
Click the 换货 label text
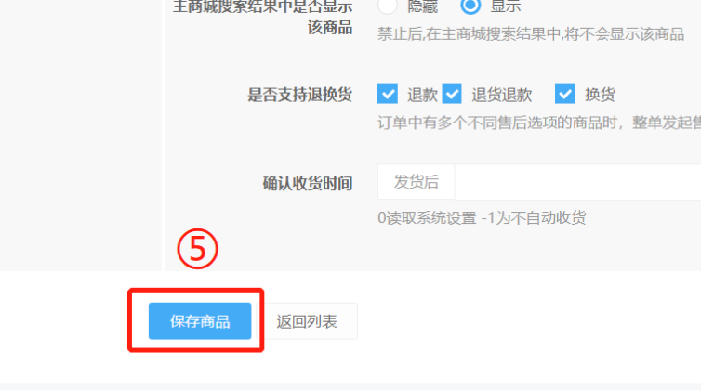pos(600,95)
